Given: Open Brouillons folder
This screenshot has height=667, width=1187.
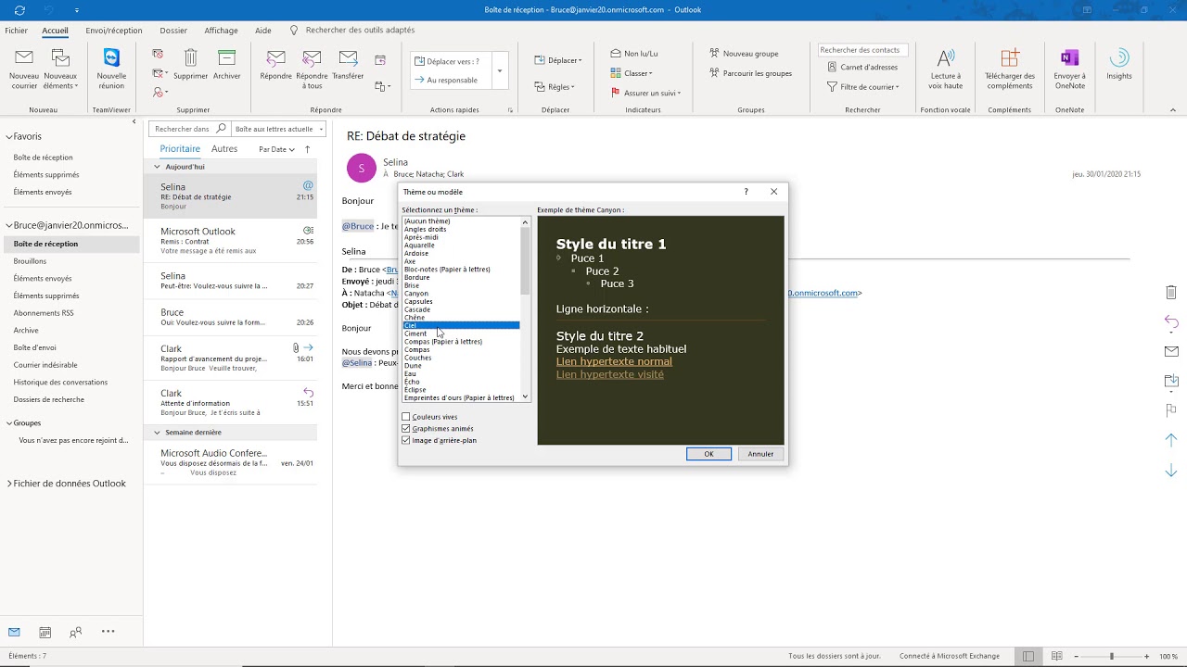Looking at the screenshot, I should click(30, 261).
